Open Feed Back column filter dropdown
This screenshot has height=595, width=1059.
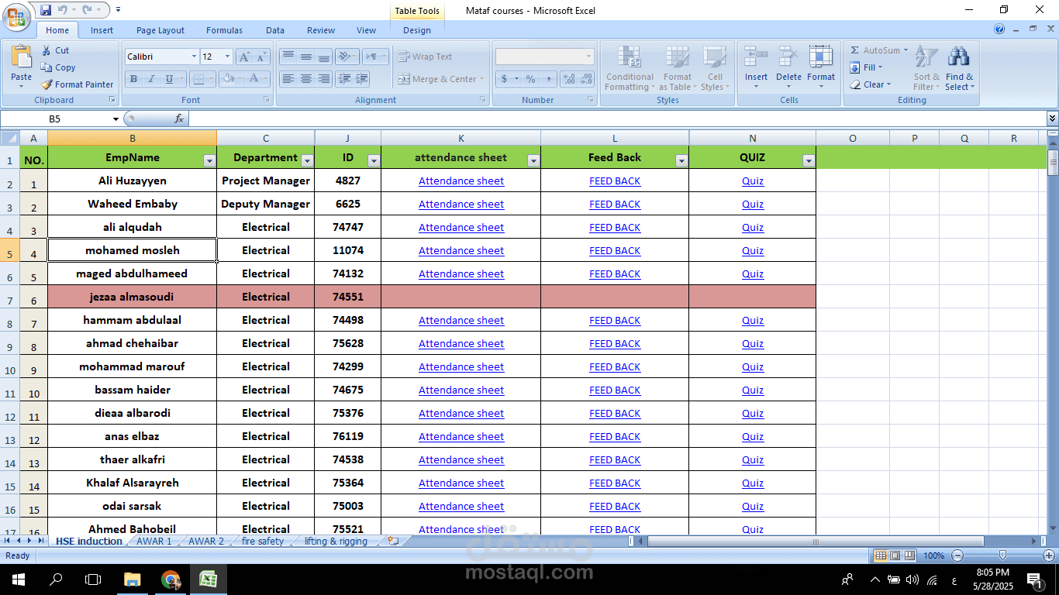tap(681, 161)
